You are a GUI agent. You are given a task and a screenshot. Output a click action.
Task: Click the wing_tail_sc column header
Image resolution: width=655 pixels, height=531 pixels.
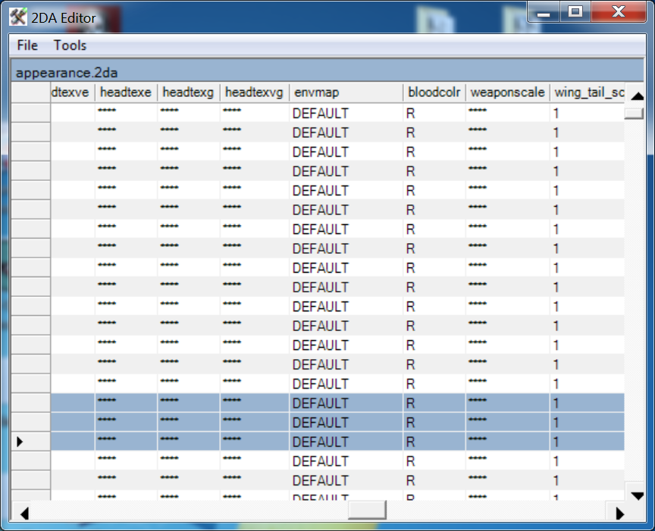tap(588, 92)
